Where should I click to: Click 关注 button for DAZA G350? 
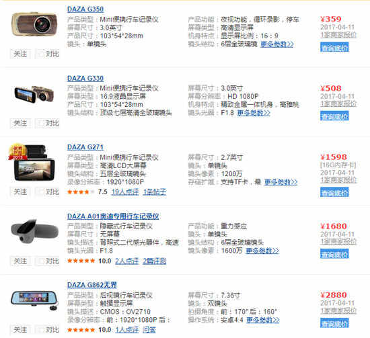coord(20,54)
